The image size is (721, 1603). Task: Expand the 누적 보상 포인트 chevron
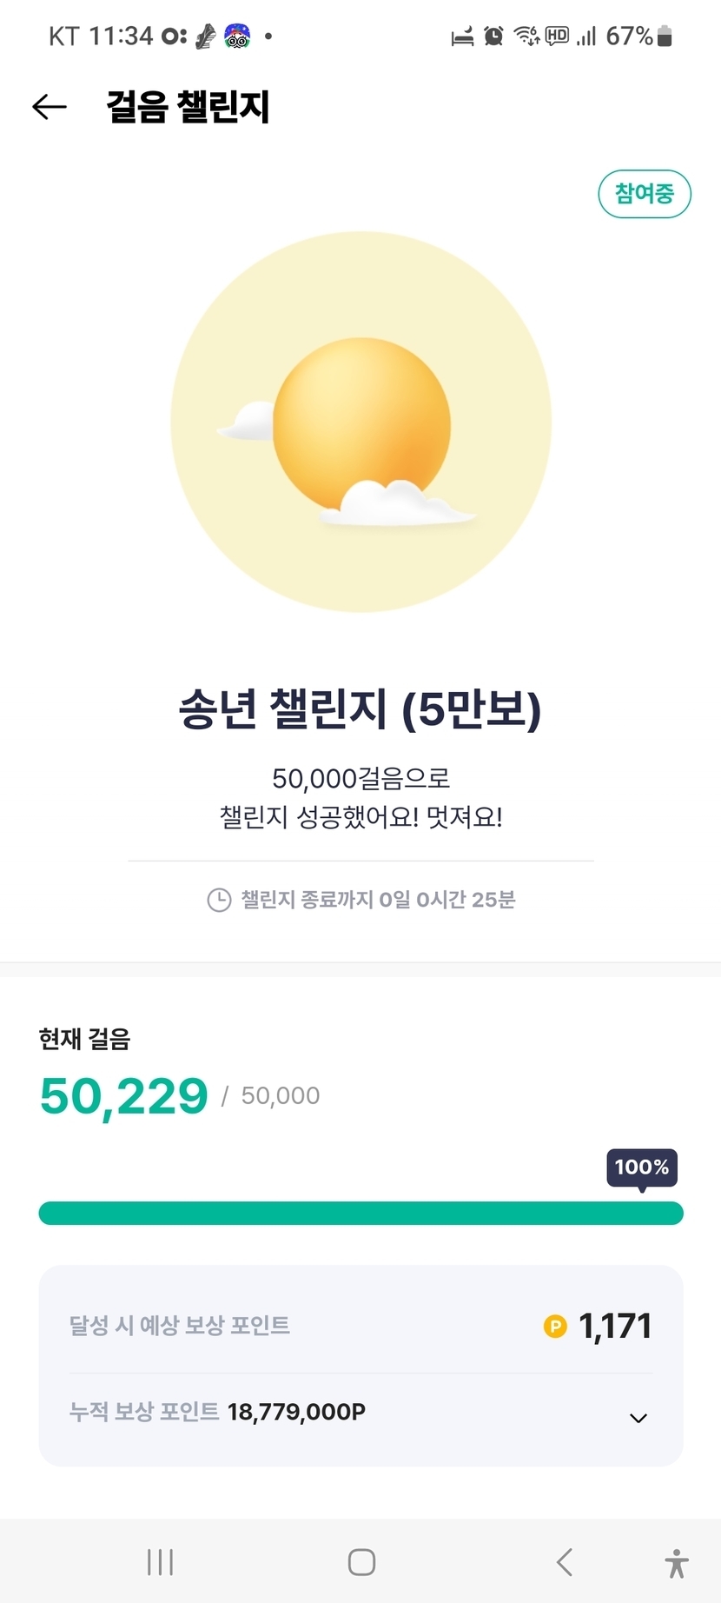pos(638,1418)
